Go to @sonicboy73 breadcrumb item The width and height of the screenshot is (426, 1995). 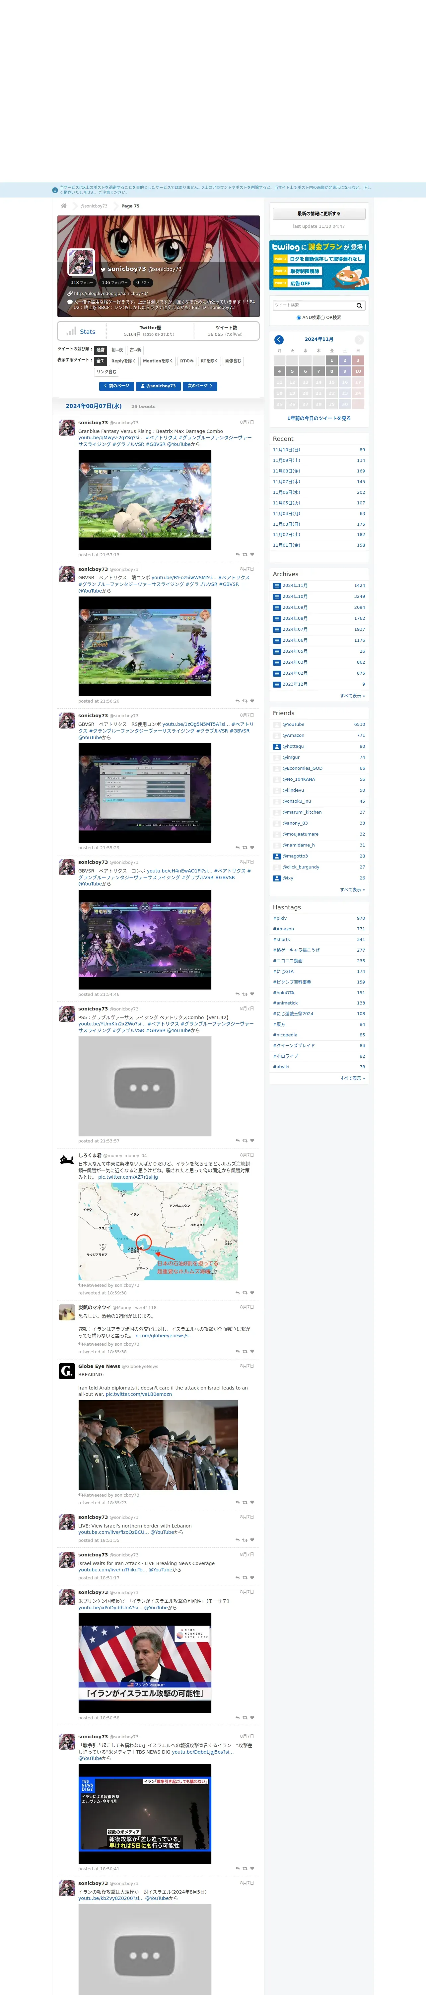94,206
